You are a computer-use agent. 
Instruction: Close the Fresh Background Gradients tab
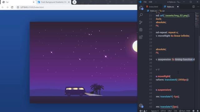point(69,2)
